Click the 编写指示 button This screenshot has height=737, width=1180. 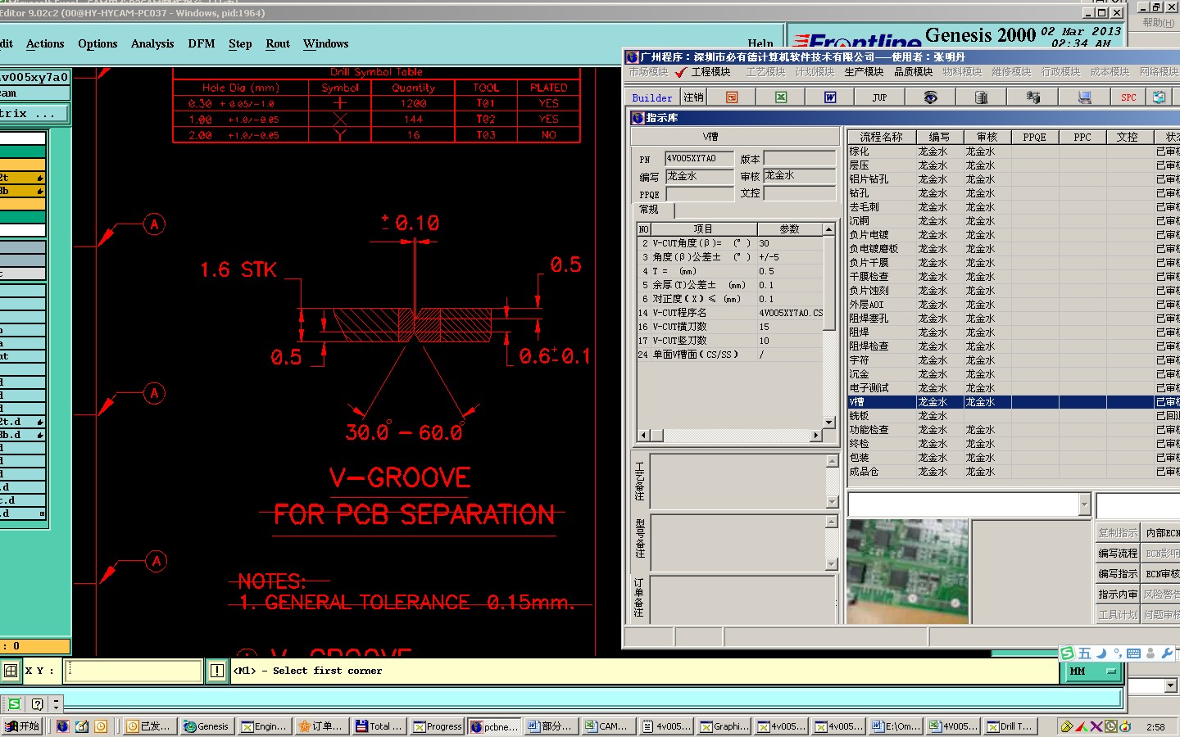click(x=1118, y=574)
